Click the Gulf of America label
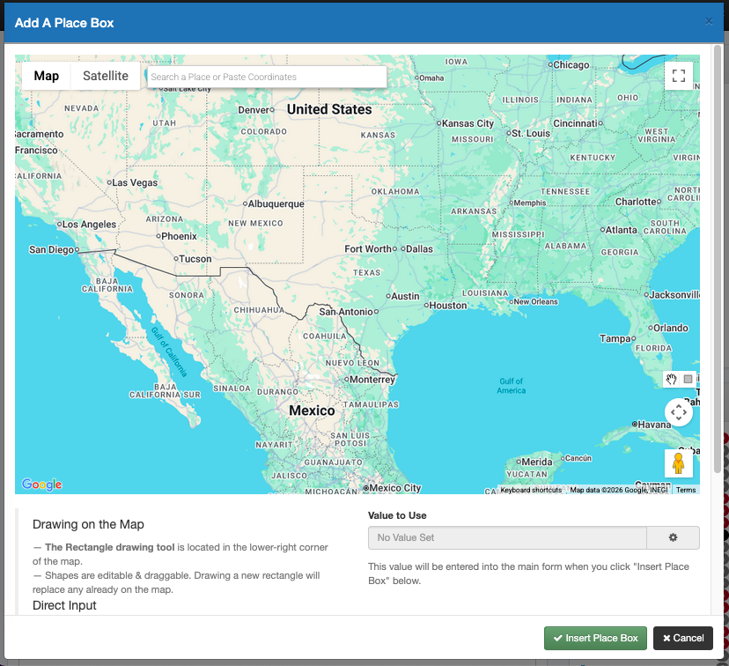The image size is (729, 666). (511, 386)
